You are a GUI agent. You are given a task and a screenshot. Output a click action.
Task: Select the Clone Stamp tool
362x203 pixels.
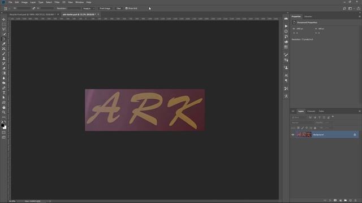[4, 59]
